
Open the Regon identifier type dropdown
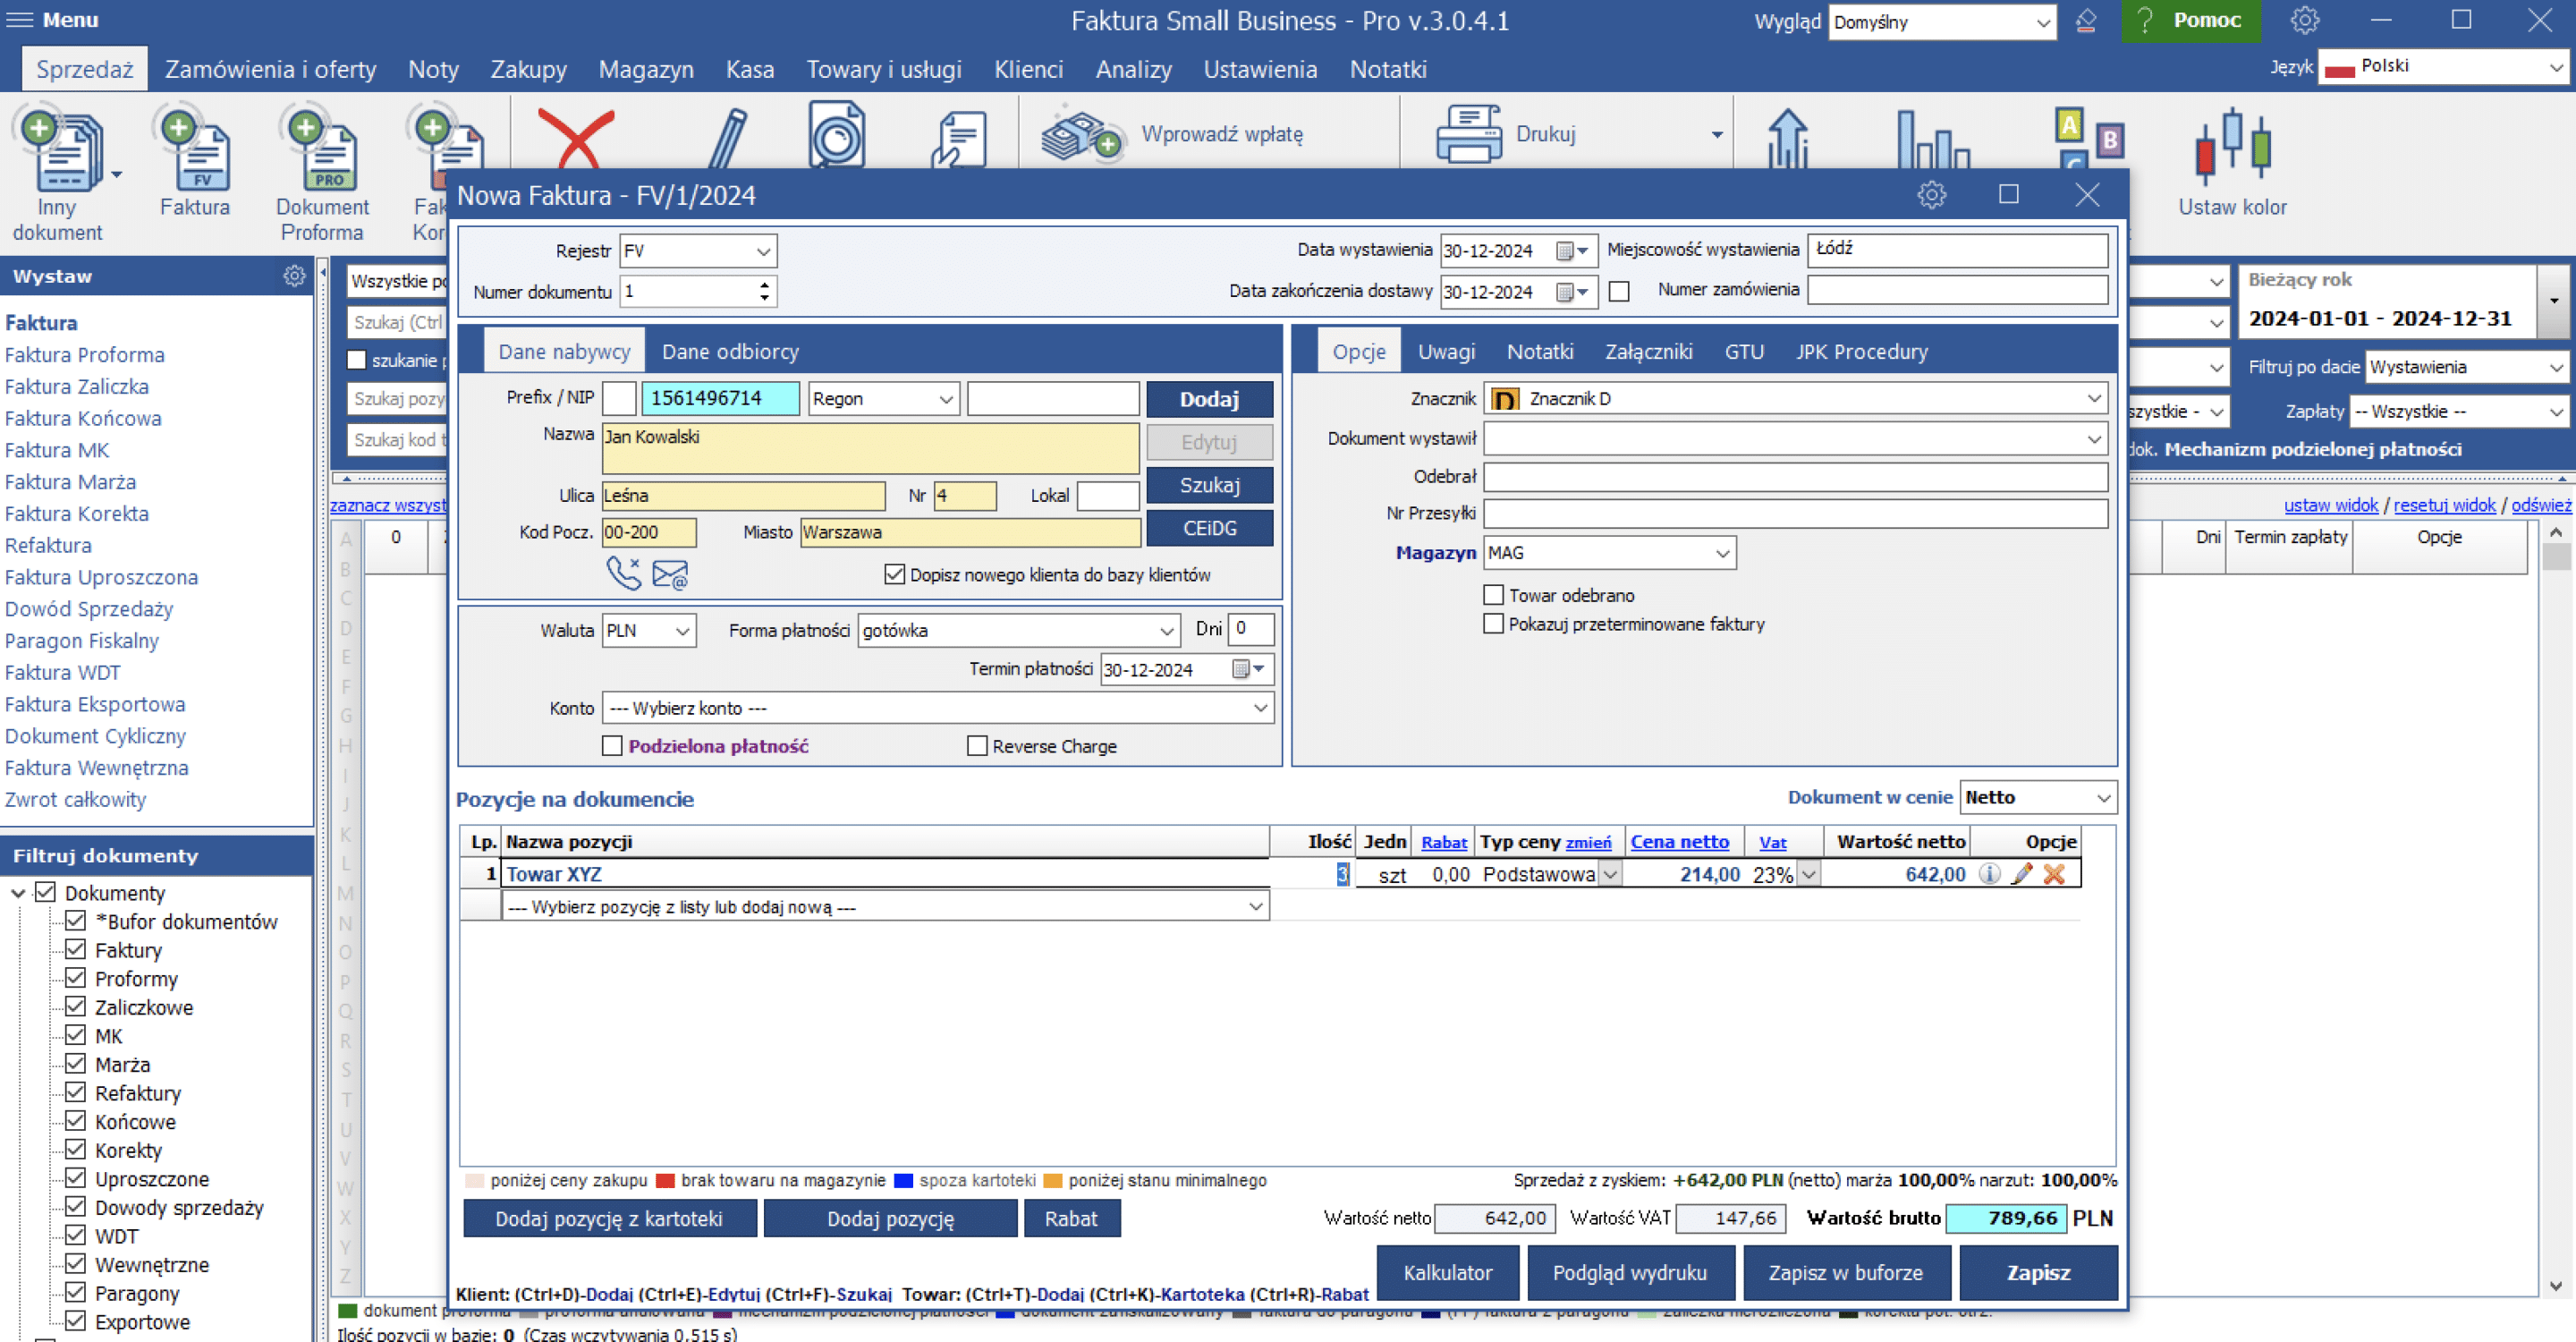pos(945,399)
